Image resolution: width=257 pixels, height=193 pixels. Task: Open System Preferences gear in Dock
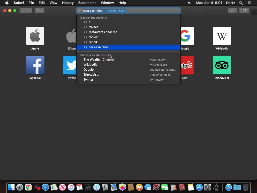pyautogui.click(x=208, y=187)
